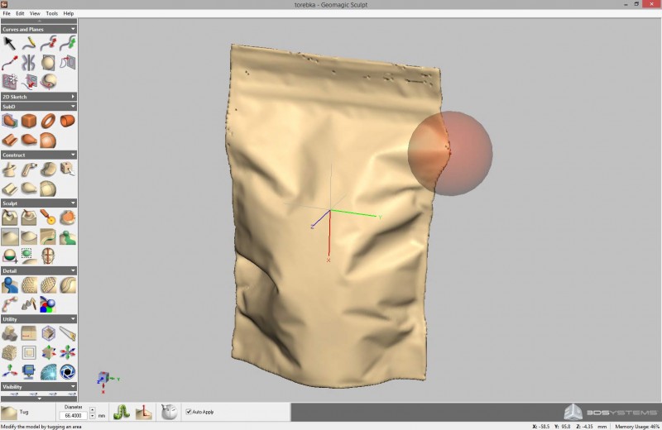Collapse the Visibility section
This screenshot has height=430, width=662.
click(73, 386)
